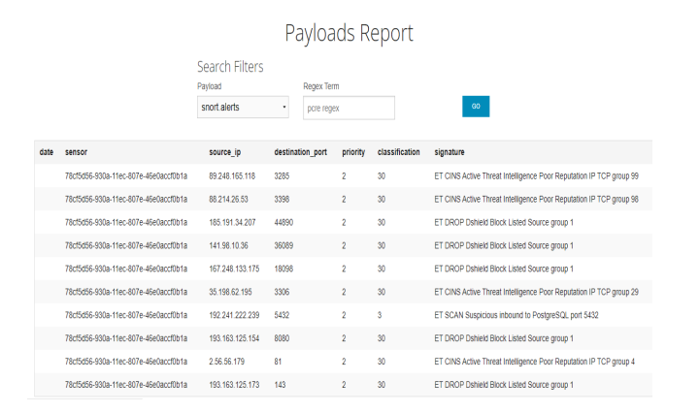Click the sensor column header
700x412 pixels.
[77, 152]
